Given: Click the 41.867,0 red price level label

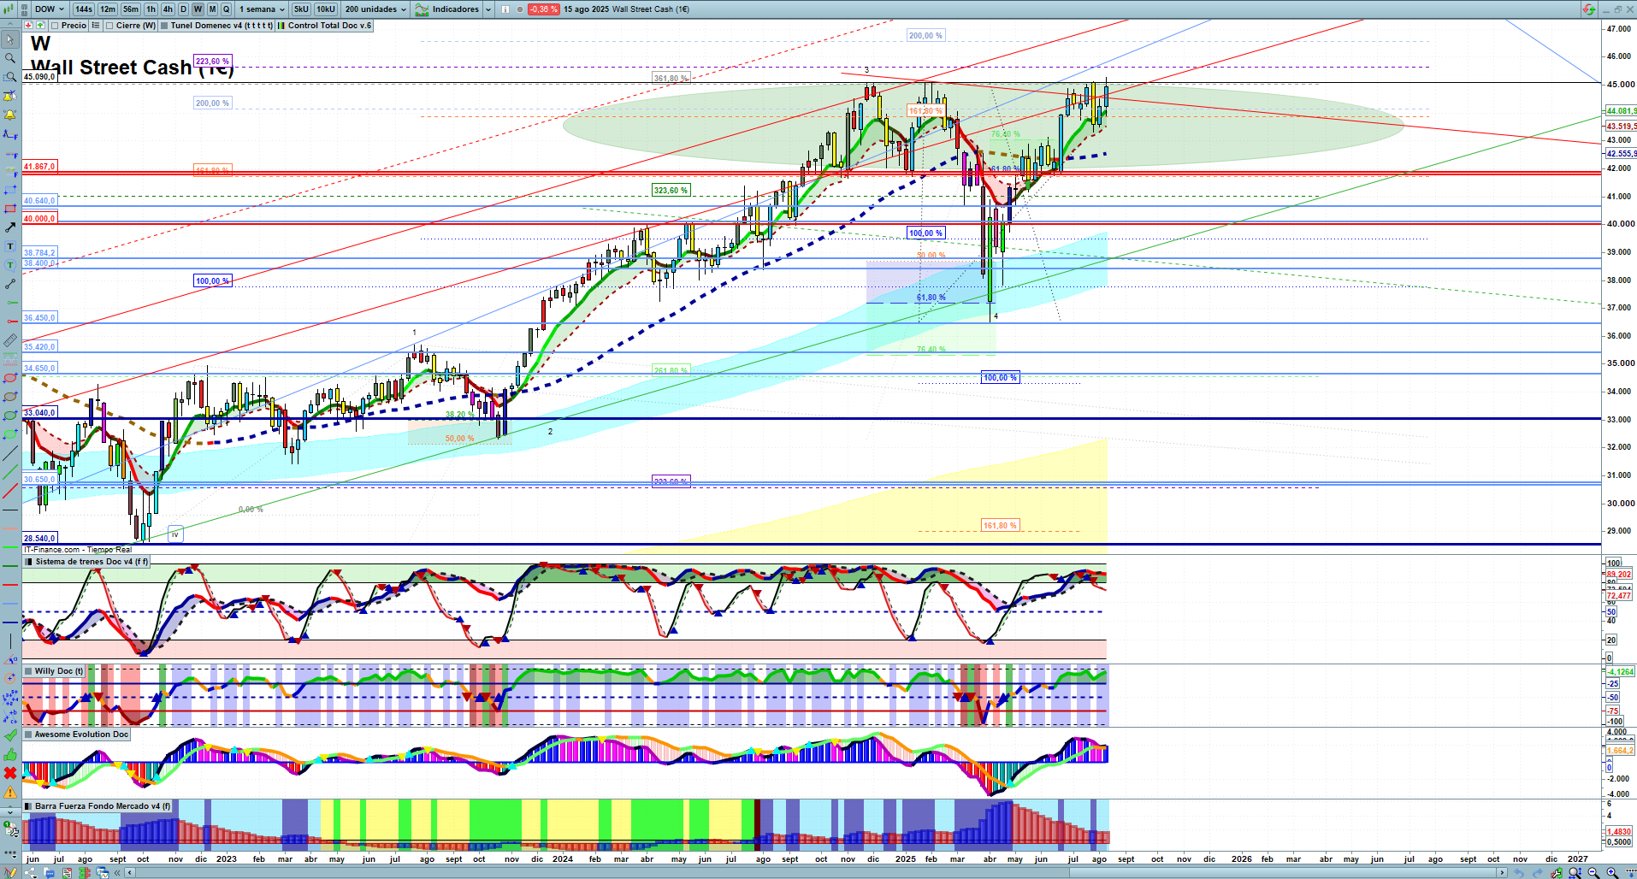Looking at the screenshot, I should tap(39, 167).
